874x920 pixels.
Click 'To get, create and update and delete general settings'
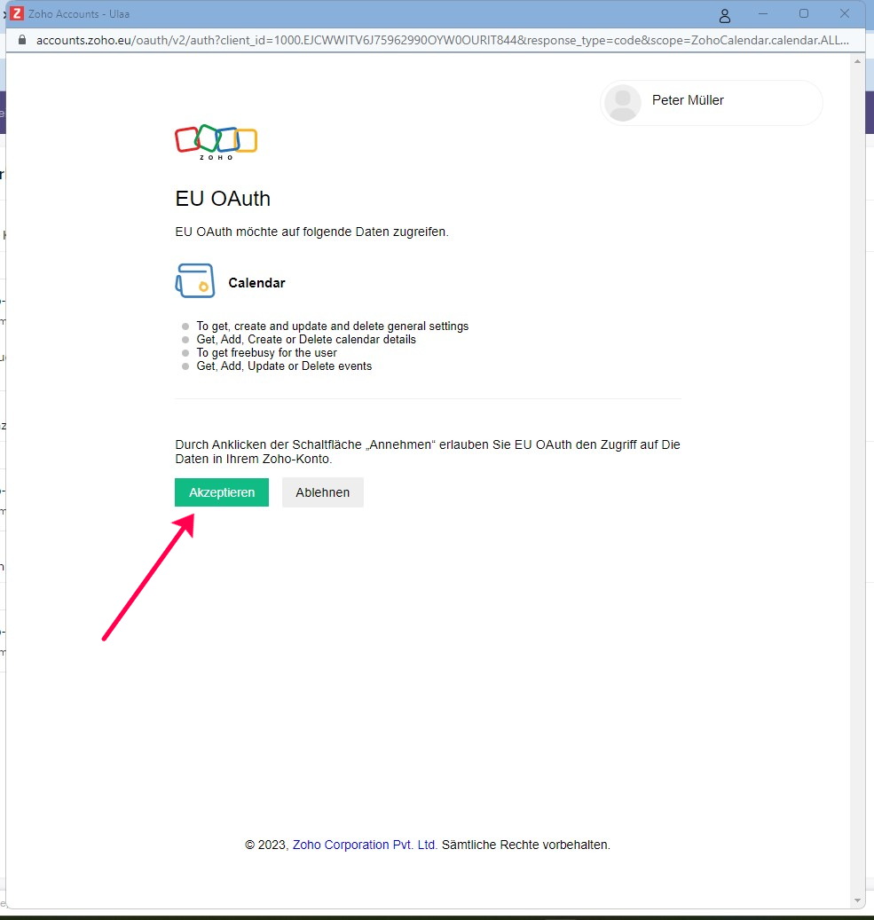(x=333, y=326)
